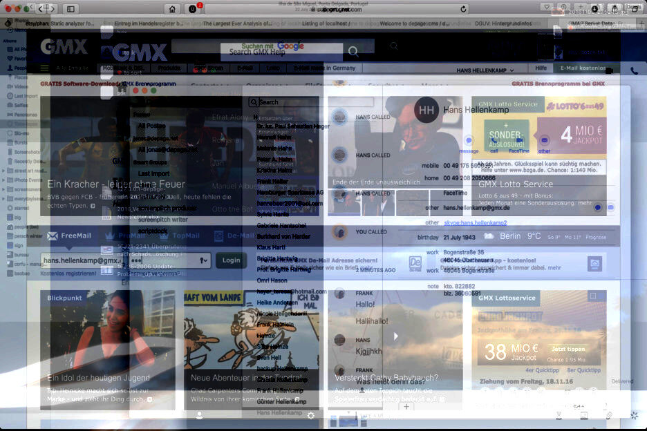The width and height of the screenshot is (647, 431).
Task: Play the media via the arrow
Action: (x=395, y=336)
